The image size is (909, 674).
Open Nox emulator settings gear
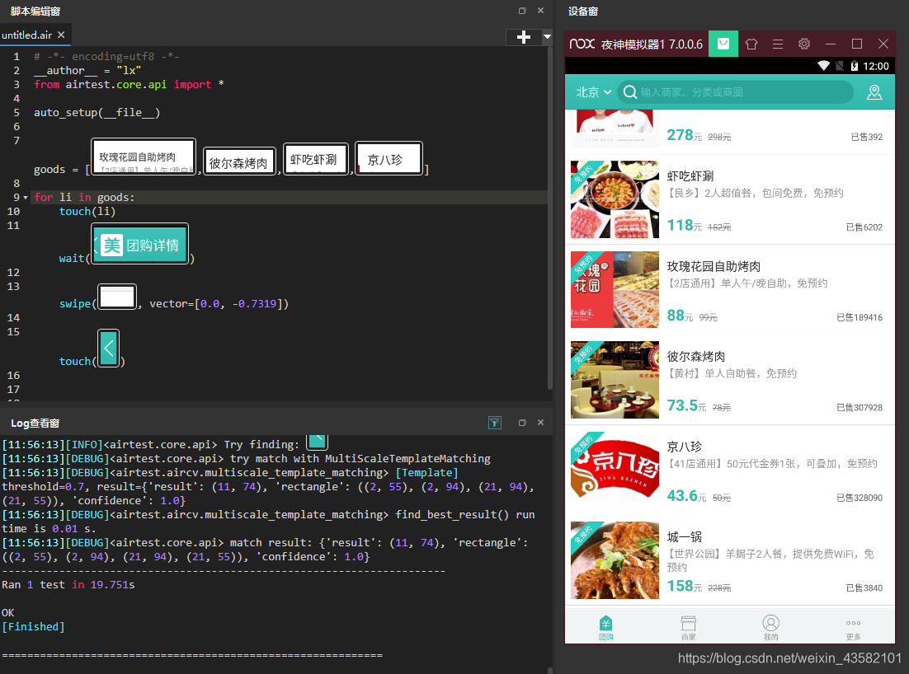[x=803, y=44]
